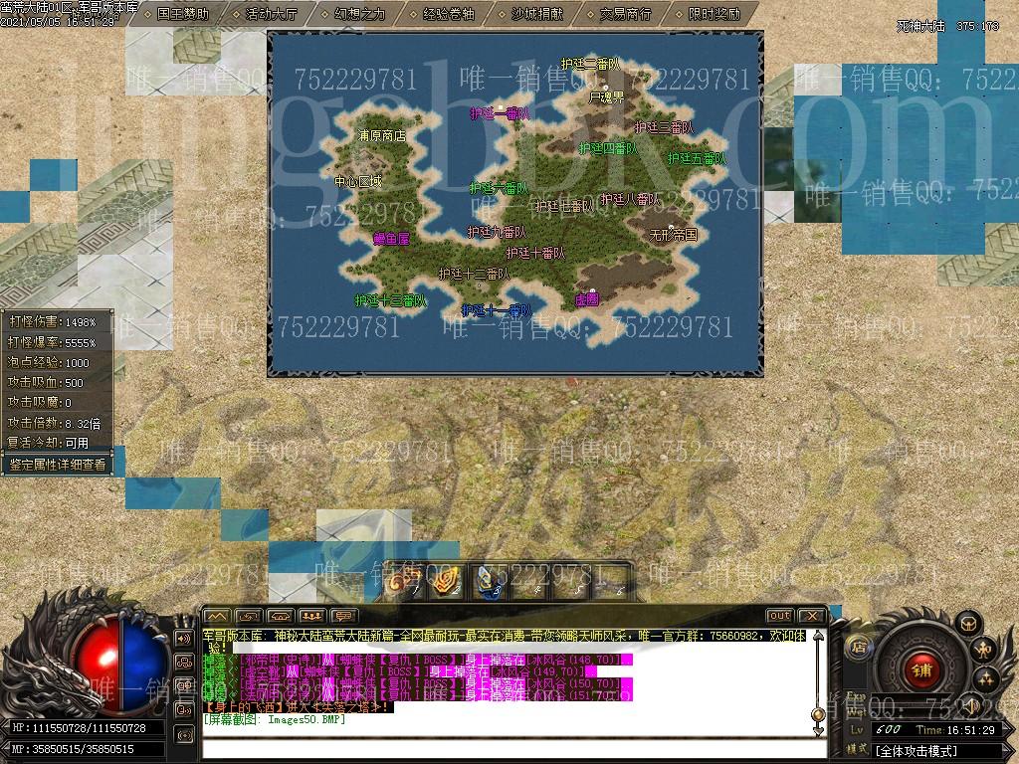The width and height of the screenshot is (1019, 764).
Task: Click the round red 铺 shop button
Action: (x=920, y=670)
